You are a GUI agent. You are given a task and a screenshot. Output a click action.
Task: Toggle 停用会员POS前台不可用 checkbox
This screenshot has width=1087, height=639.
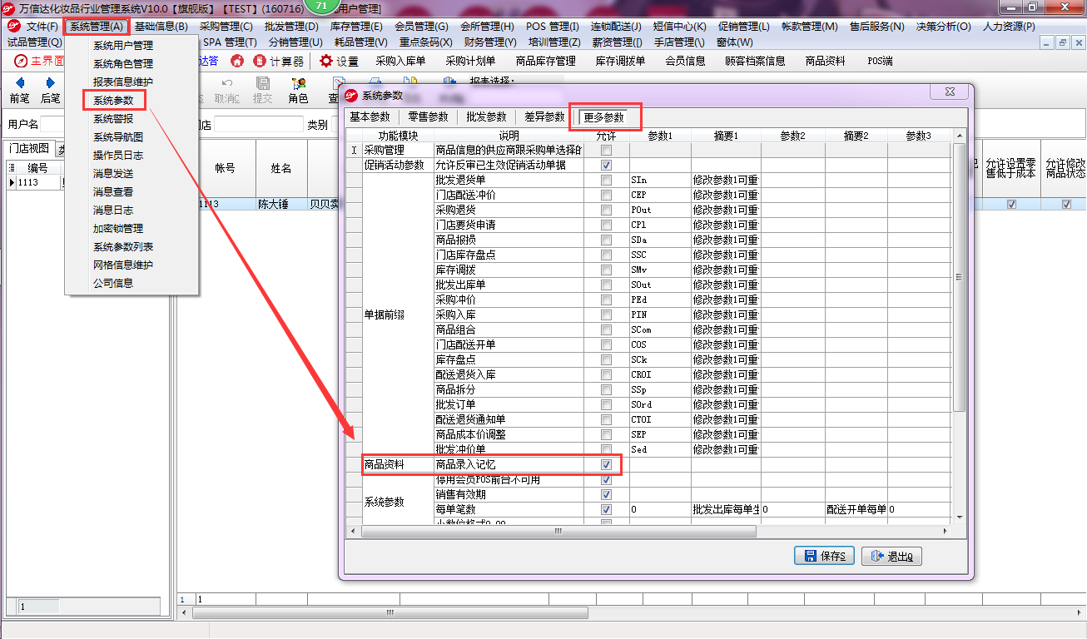(x=607, y=479)
